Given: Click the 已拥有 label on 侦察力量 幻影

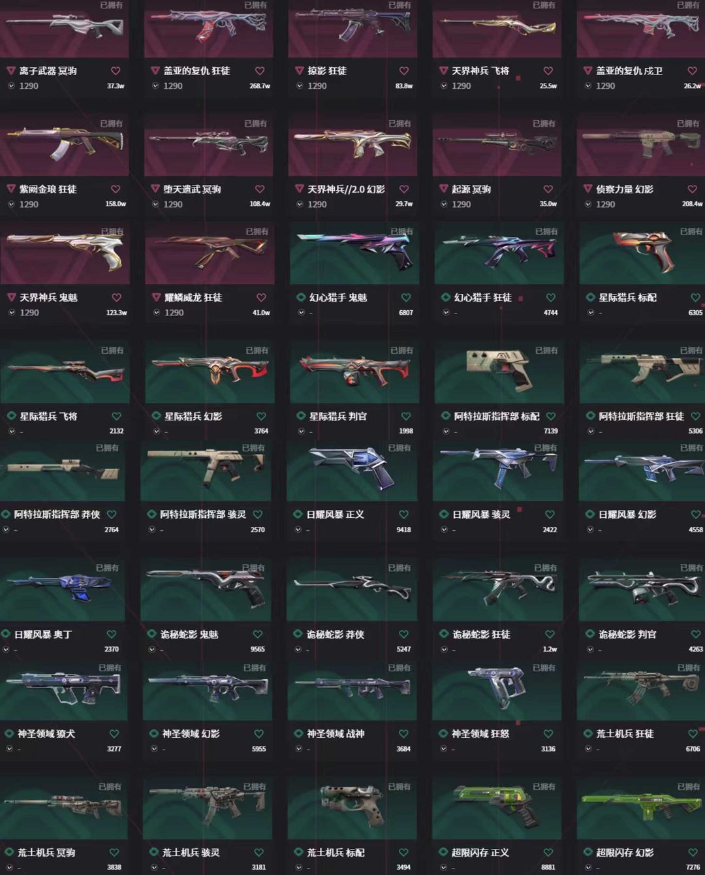Looking at the screenshot, I should [x=688, y=123].
